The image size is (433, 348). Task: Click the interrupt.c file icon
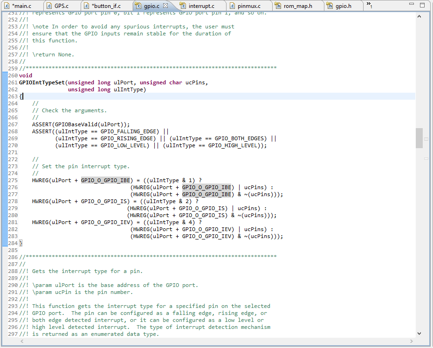183,6
